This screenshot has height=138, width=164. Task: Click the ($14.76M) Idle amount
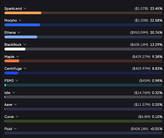pos(142,93)
